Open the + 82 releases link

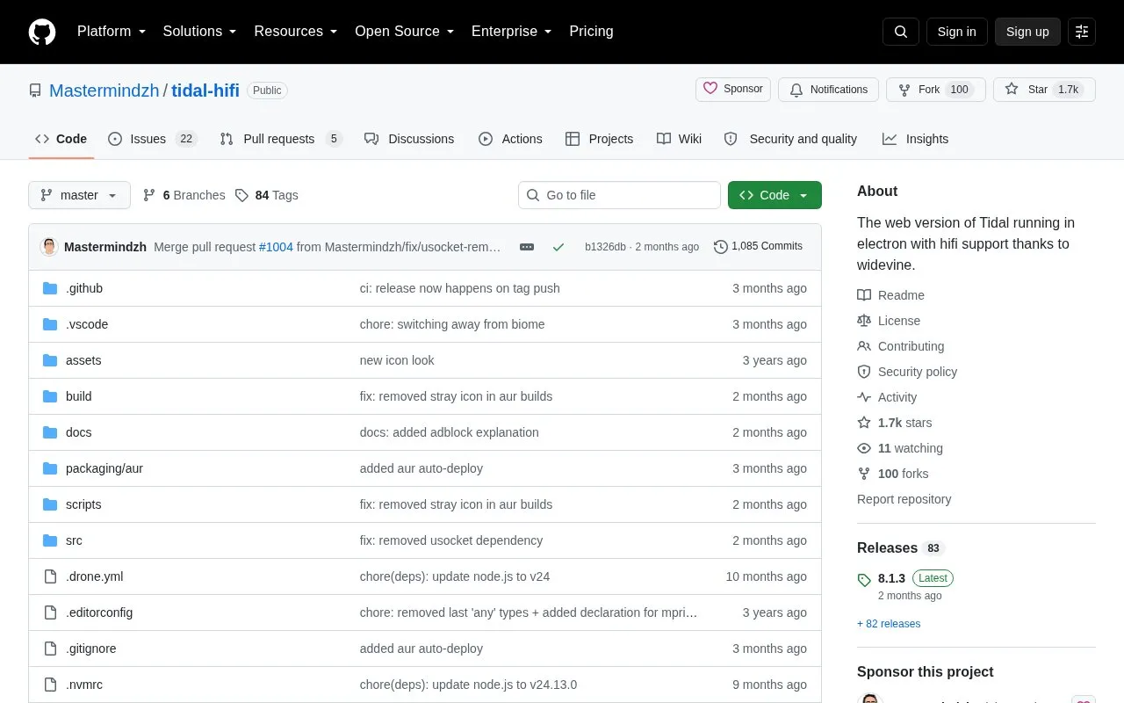click(889, 624)
